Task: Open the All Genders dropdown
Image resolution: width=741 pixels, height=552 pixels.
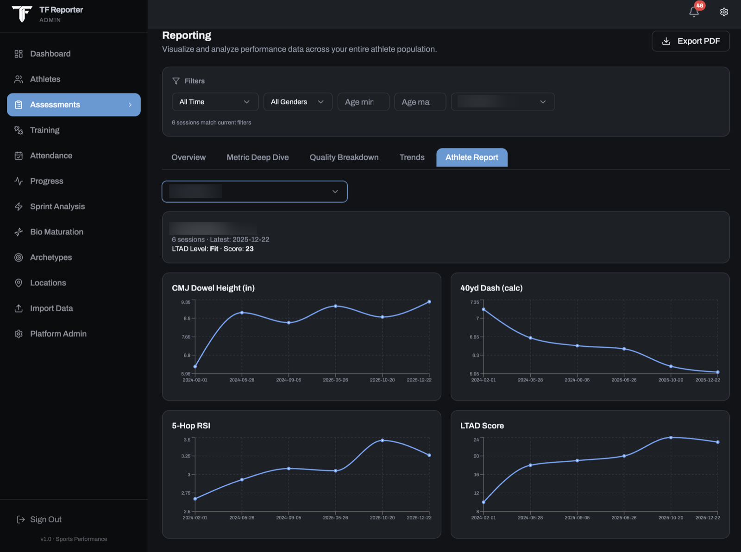Action: tap(298, 102)
